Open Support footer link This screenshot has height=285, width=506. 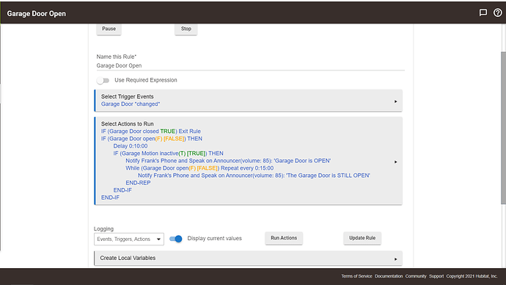tap(436, 276)
